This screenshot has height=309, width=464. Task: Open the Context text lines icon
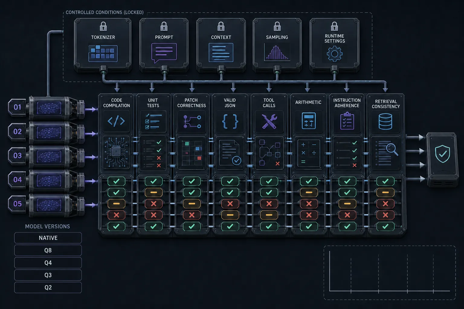(x=221, y=53)
